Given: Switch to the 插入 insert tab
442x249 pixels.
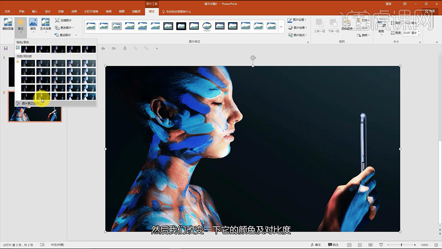Looking at the screenshot, I should (x=34, y=12).
